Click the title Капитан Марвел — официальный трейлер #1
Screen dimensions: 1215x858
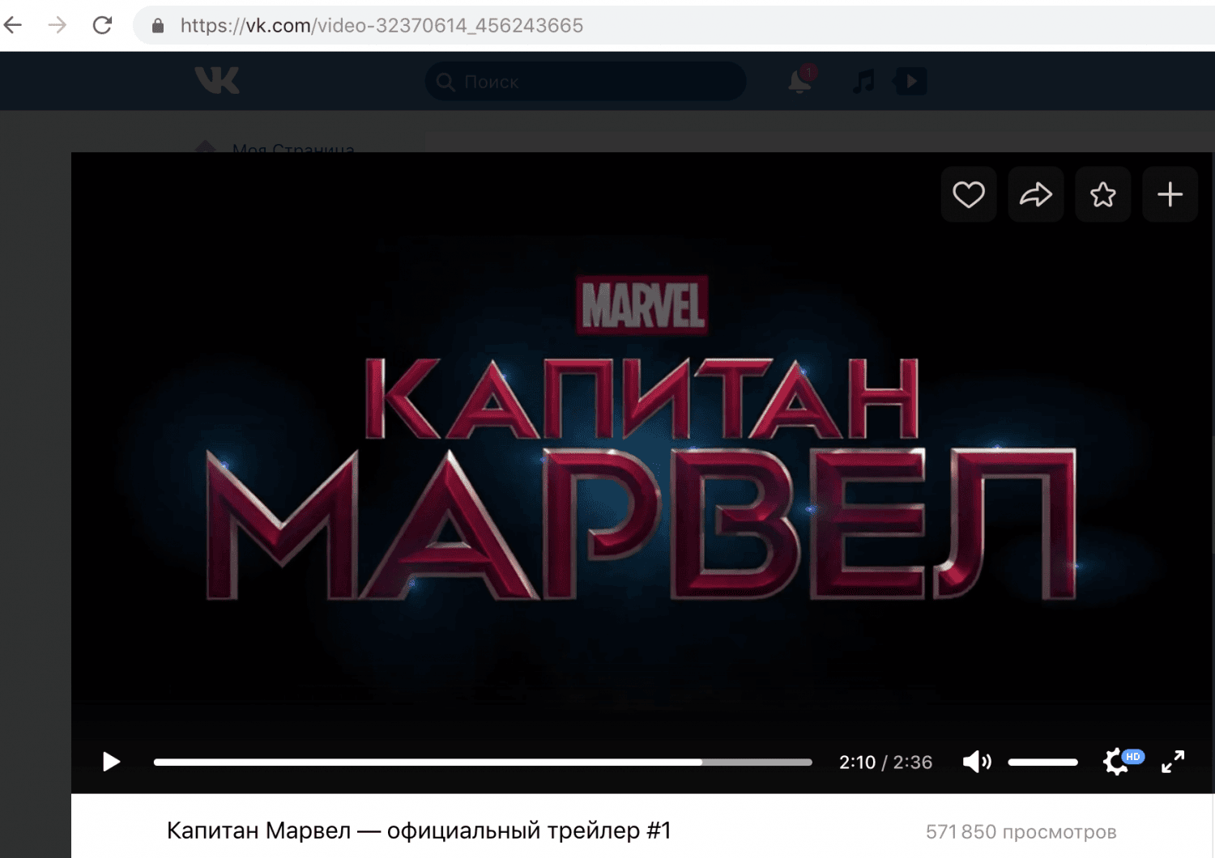(419, 830)
